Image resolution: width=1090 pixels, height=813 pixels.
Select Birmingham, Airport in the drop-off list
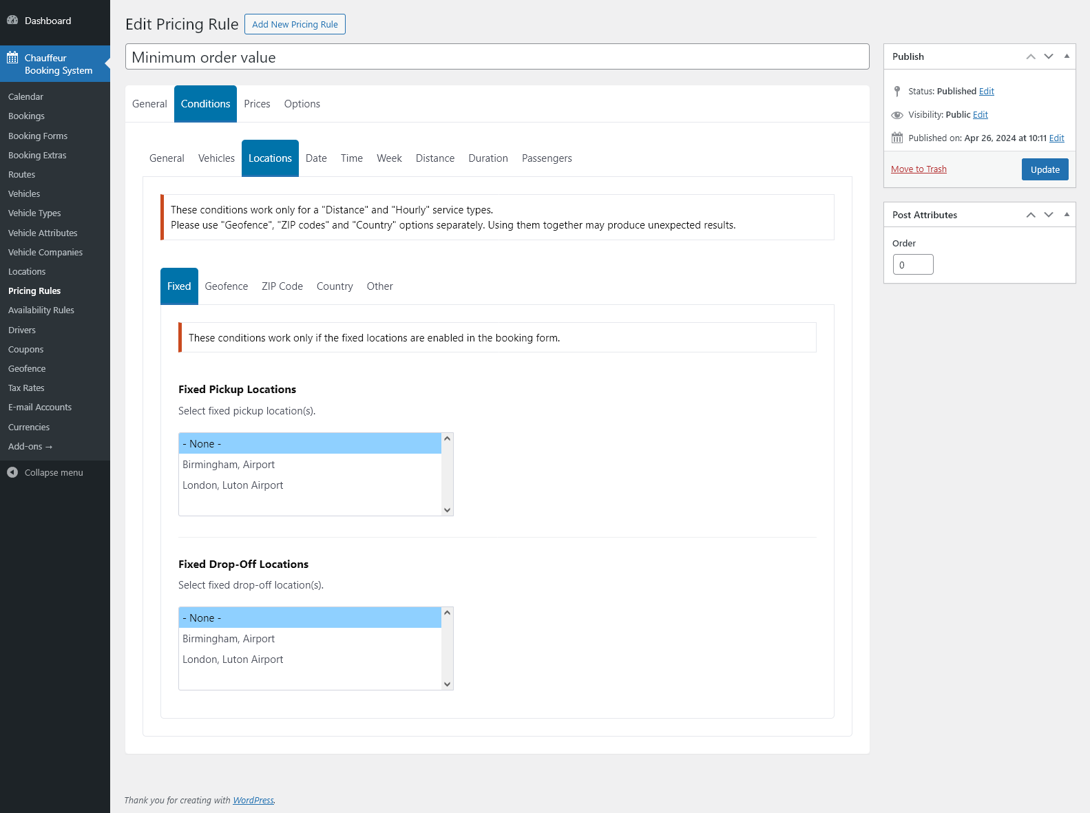click(x=310, y=639)
